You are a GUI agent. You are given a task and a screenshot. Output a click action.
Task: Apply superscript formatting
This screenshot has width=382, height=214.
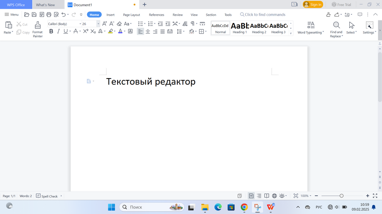[x=86, y=32]
